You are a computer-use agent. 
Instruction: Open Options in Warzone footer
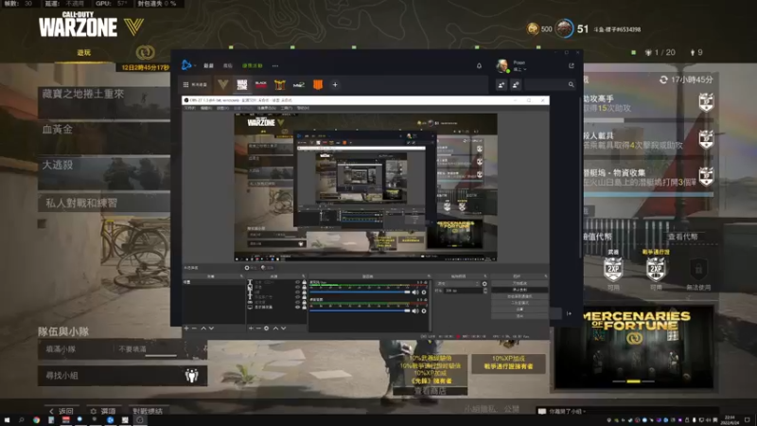103,411
